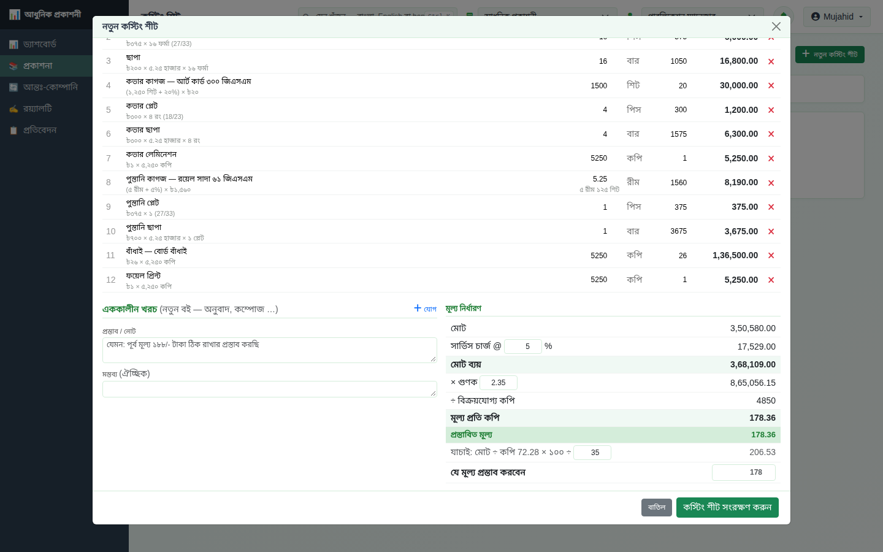Delete the কভার প্লেট line item
The width and height of the screenshot is (883, 552).
(771, 110)
